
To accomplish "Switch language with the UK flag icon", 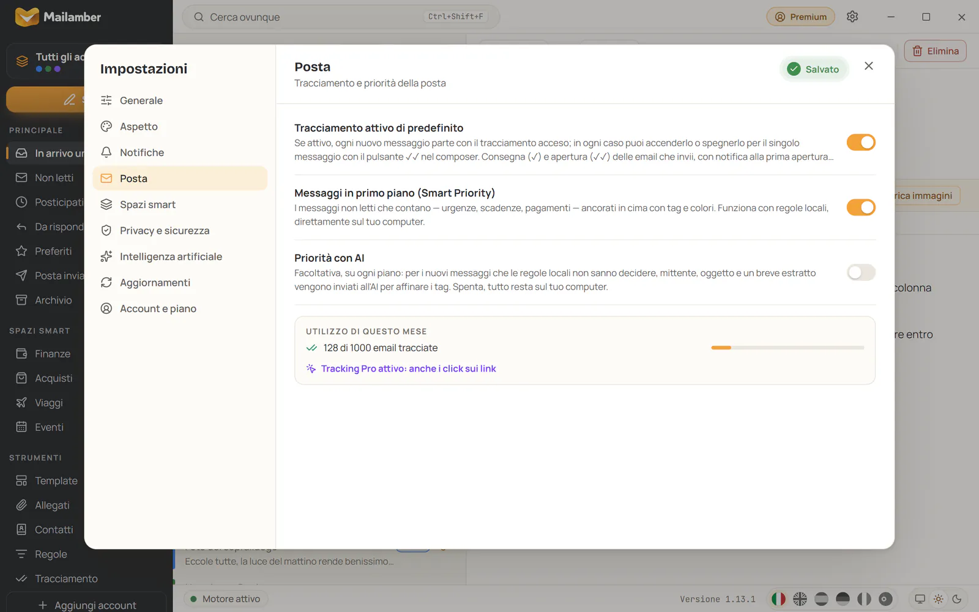I will 800,599.
